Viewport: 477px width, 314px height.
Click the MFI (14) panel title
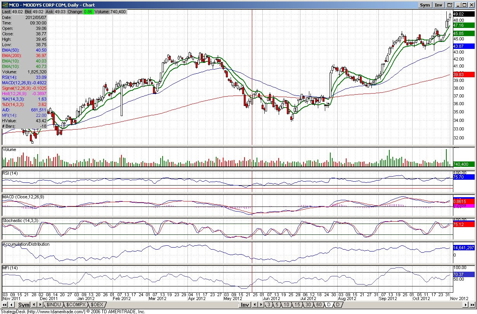pos(10,268)
